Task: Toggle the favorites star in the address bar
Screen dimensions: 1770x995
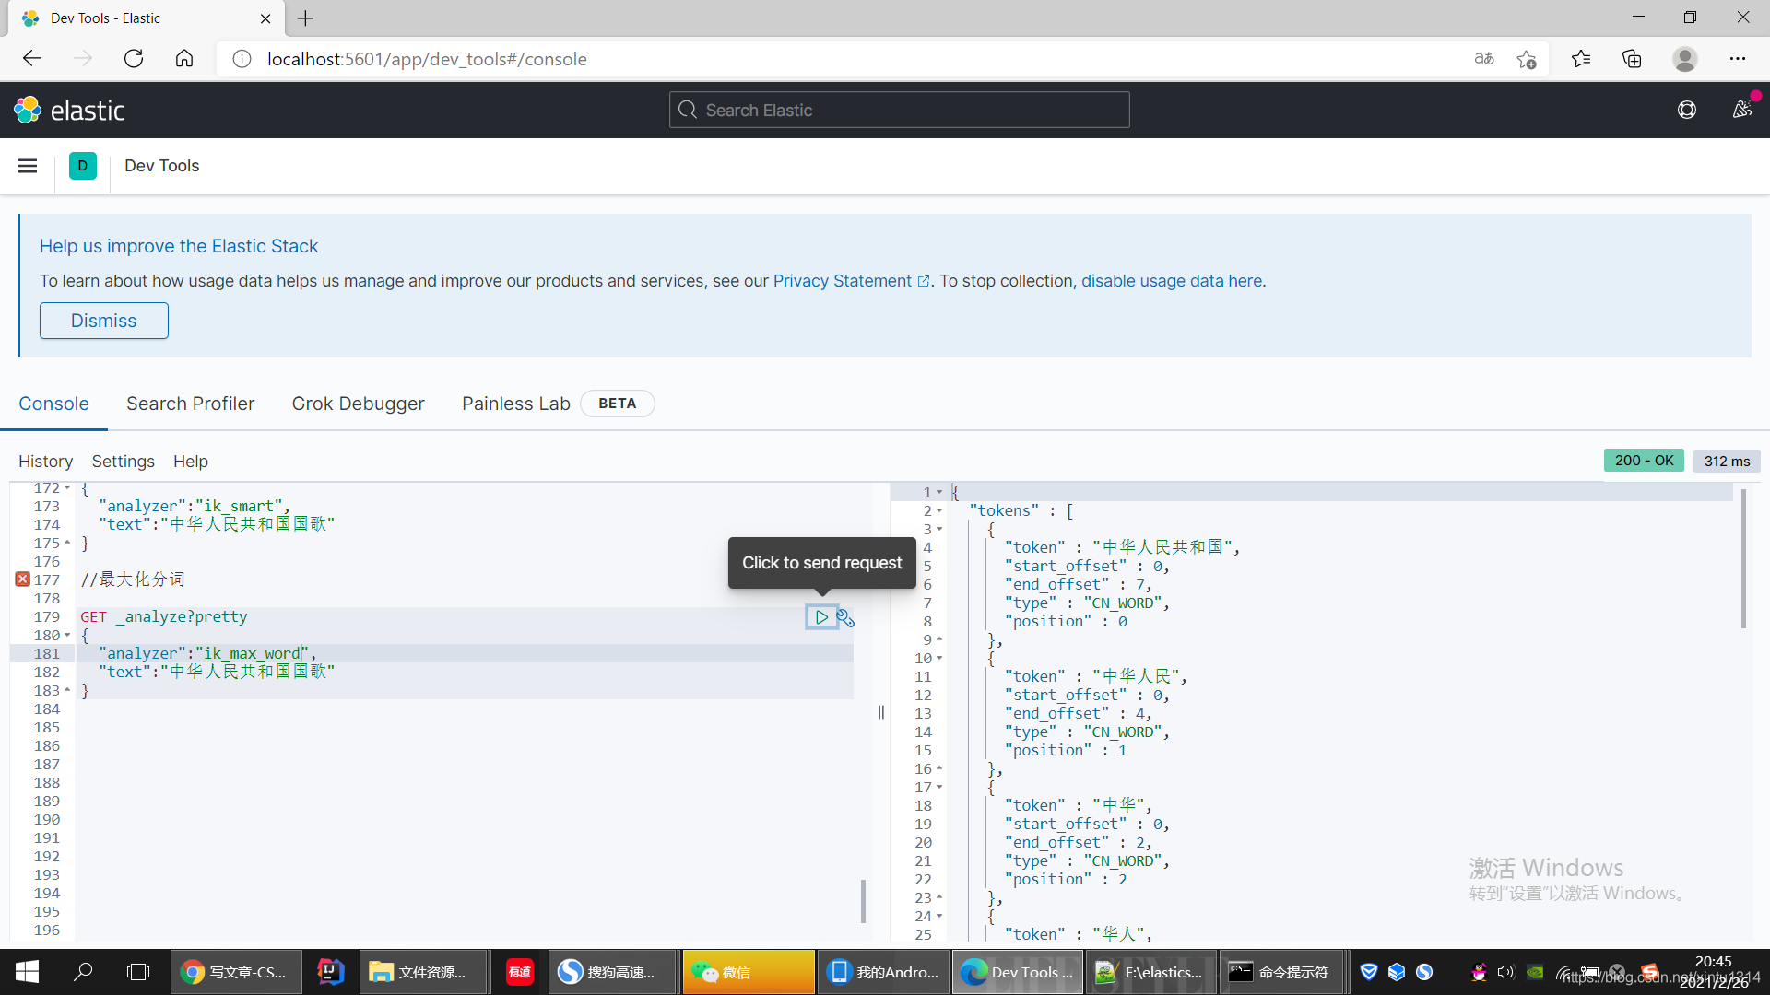Action: (1527, 59)
